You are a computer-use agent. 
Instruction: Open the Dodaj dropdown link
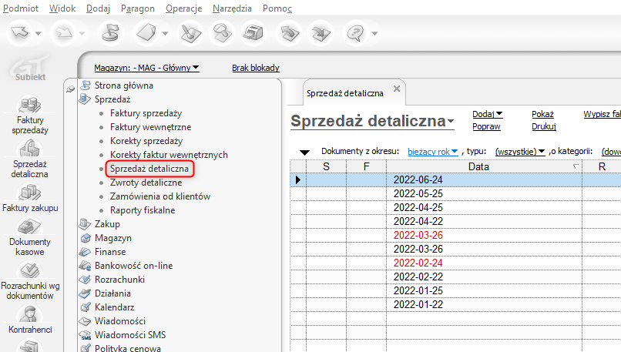(487, 114)
